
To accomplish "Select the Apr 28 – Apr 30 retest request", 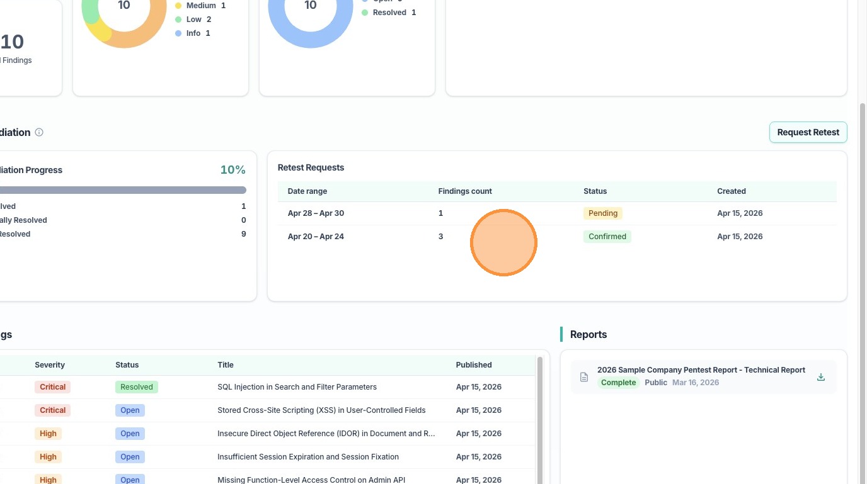I will [316, 213].
